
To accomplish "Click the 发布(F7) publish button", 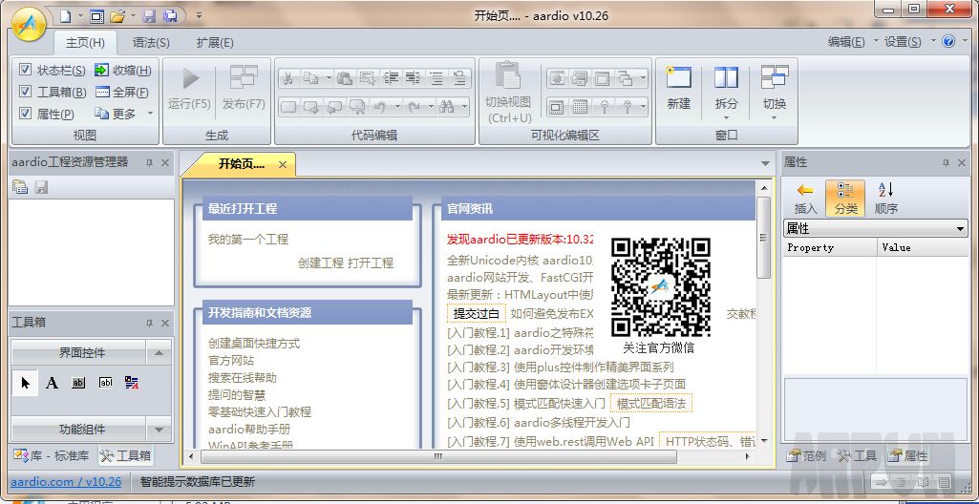I will point(244,88).
